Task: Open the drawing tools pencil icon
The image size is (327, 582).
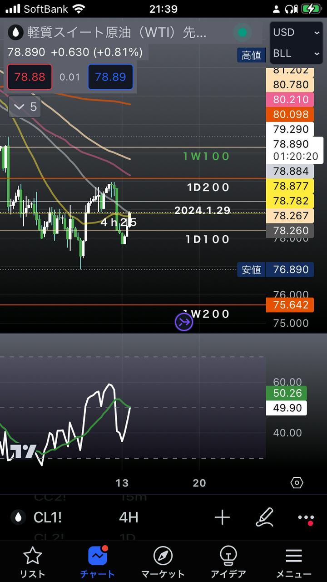Action: 264,517
